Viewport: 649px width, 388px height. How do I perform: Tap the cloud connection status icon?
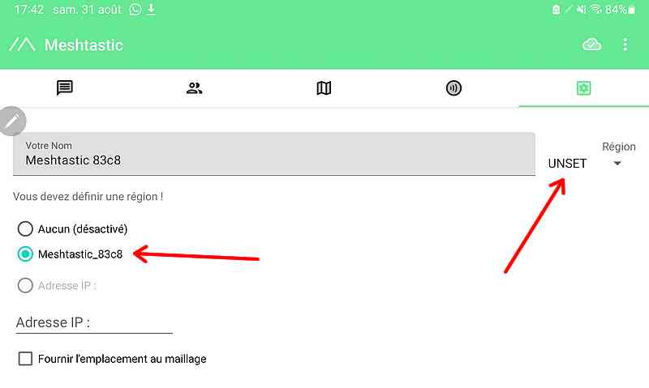pos(592,45)
